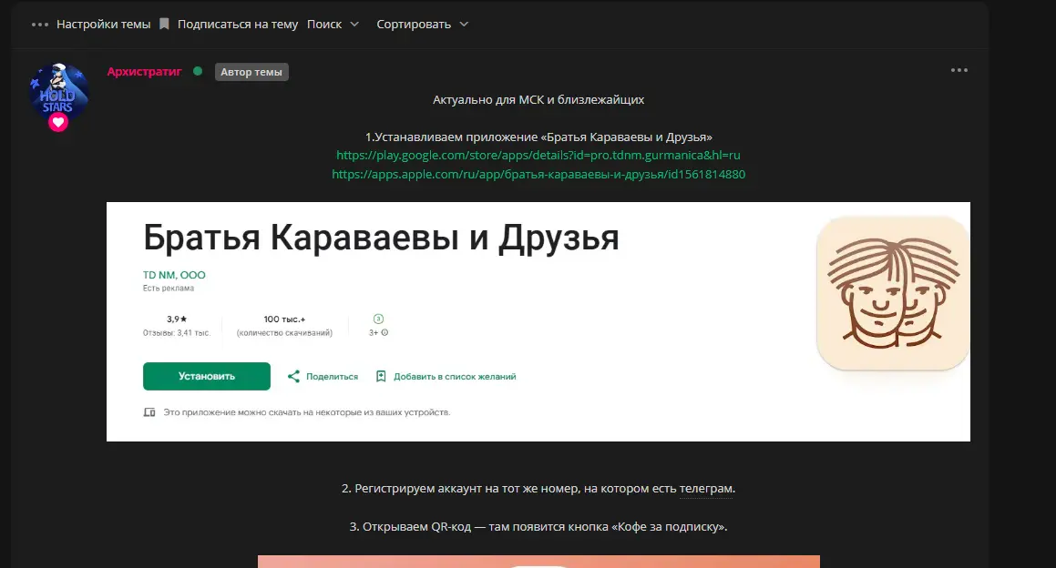This screenshot has height=568, width=1056.
Task: Click the "Автор темы" badge
Action: [251, 72]
